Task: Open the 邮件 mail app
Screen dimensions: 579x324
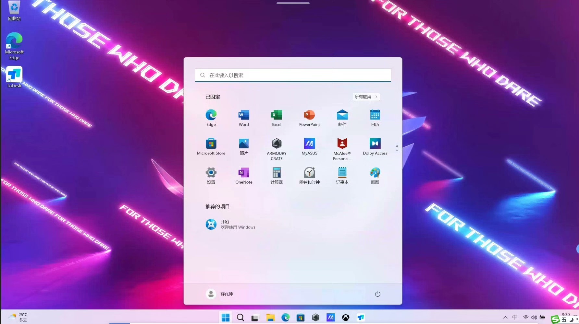Action: [x=342, y=118]
